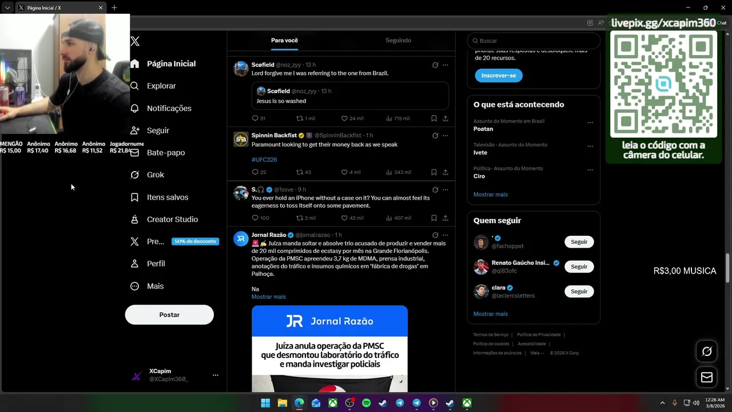Bookmark Spinnin Backfist post
Image resolution: width=732 pixels, height=412 pixels.
tap(434, 172)
